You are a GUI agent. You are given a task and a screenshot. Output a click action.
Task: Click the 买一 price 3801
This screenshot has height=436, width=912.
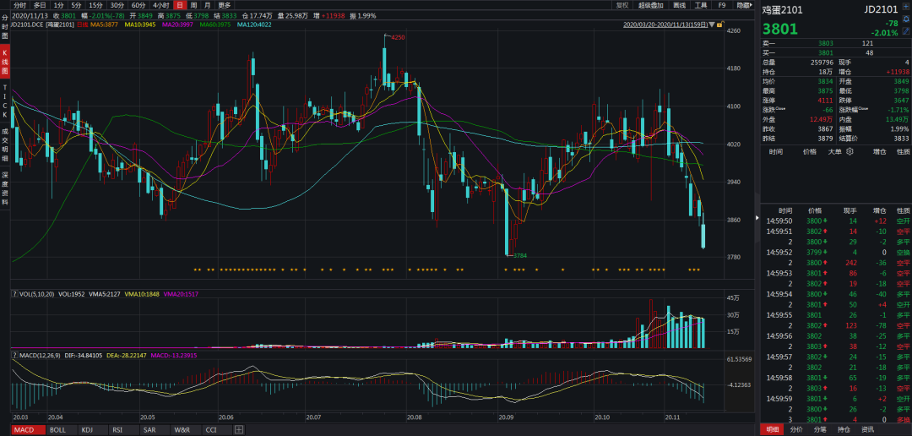[825, 53]
